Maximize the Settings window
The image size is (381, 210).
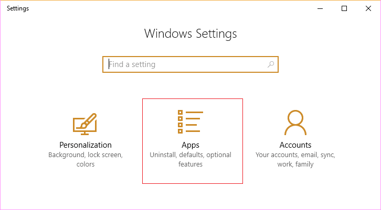344,8
